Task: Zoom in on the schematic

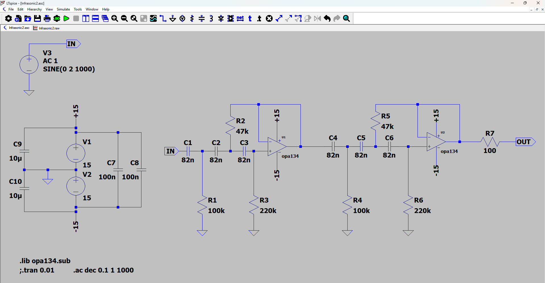Action: [115, 18]
